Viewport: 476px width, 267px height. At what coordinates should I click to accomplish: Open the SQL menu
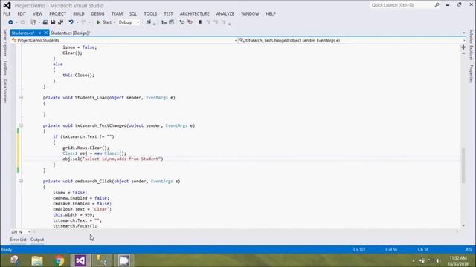tap(133, 14)
